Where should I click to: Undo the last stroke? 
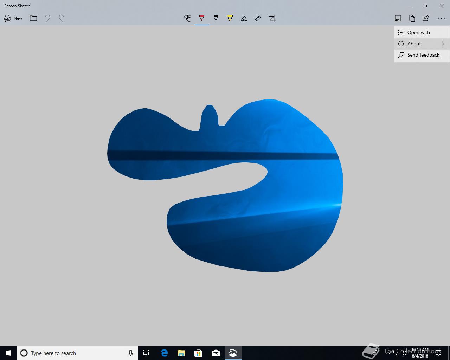[47, 18]
